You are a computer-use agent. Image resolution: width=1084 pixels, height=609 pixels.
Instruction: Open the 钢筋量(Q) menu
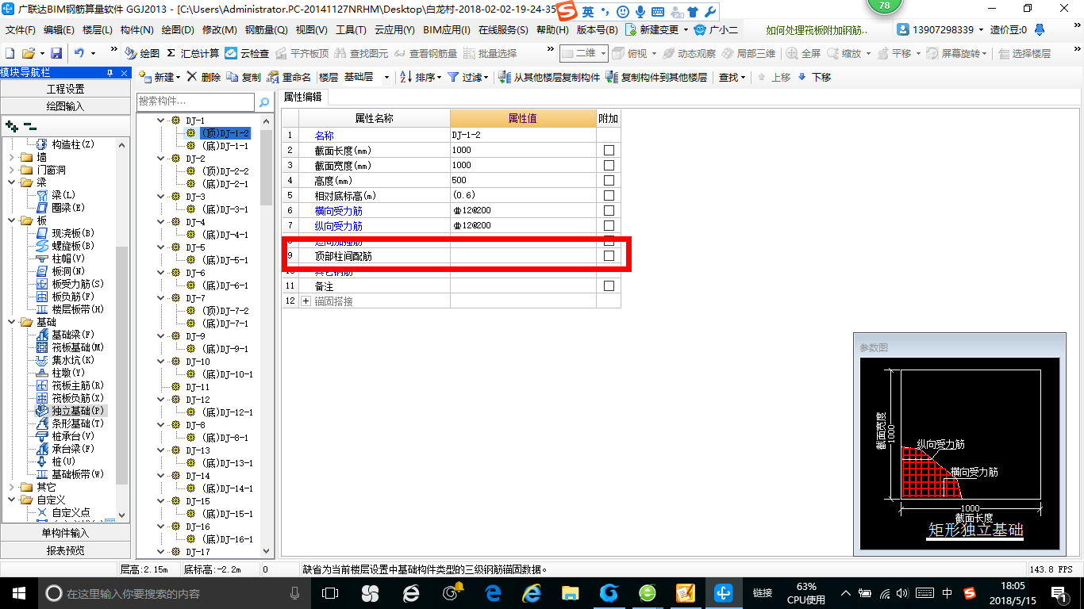pyautogui.click(x=266, y=30)
